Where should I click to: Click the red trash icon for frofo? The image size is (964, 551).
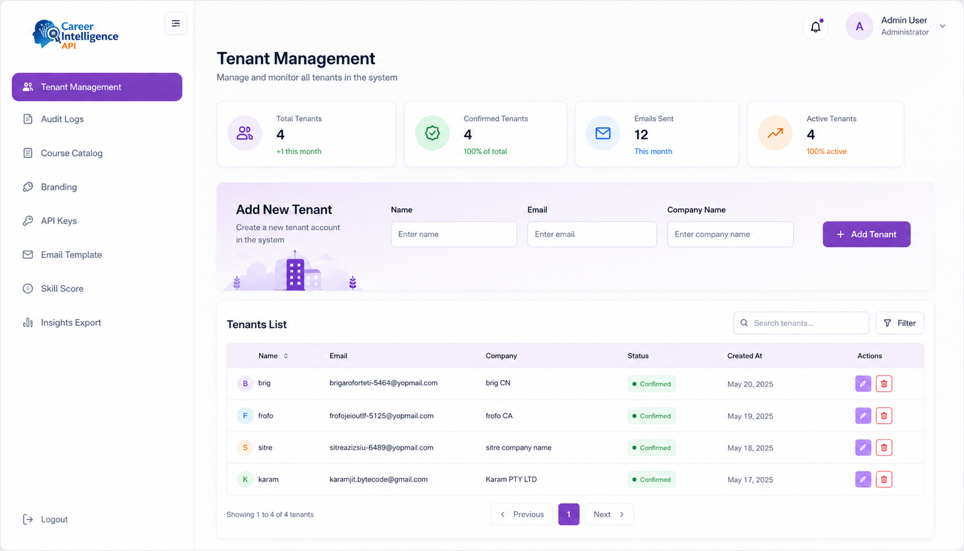tap(884, 416)
